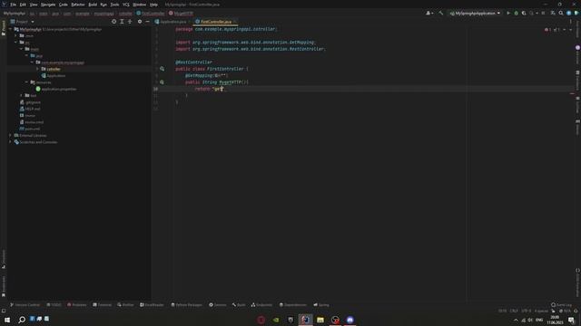This screenshot has width=581, height=326.
Task: Open the Problems tool window
Action: tap(76, 305)
